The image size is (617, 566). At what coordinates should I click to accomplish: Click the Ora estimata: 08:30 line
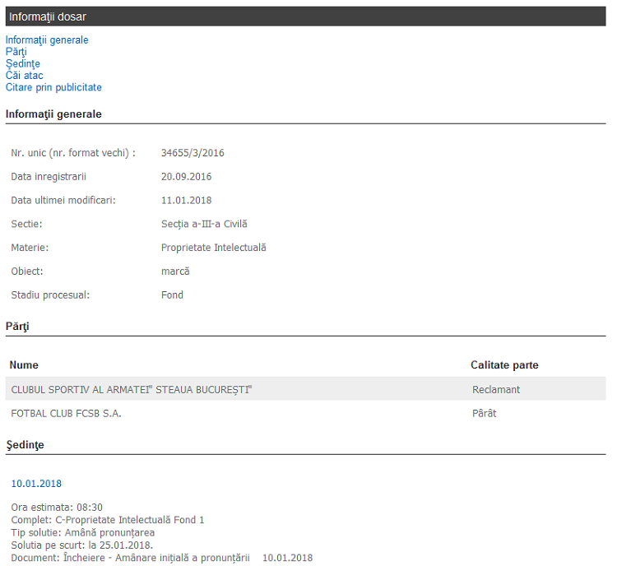click(57, 508)
